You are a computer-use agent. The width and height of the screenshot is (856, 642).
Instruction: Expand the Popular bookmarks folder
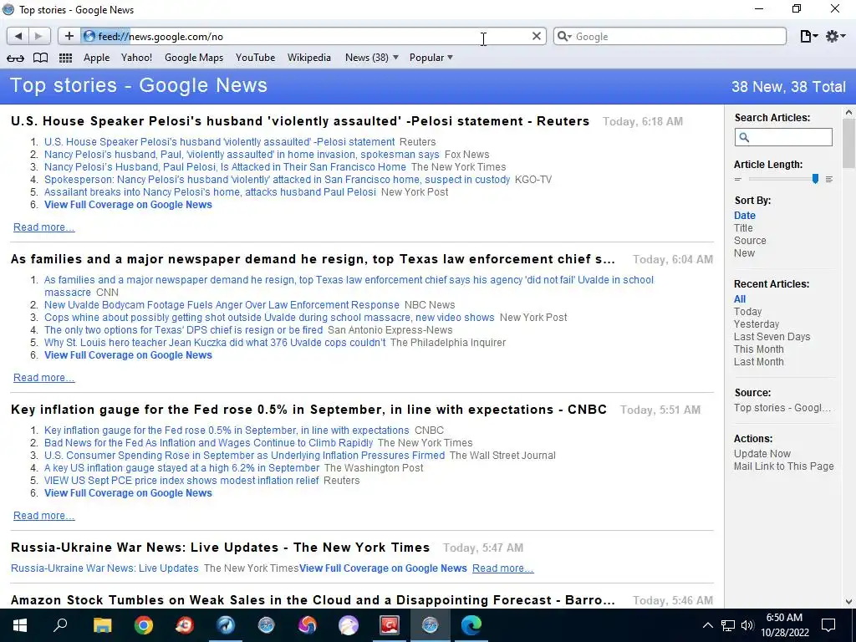431,58
